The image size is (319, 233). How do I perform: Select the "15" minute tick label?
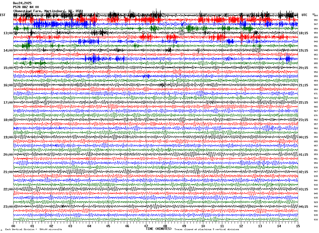[x=298, y=226]
